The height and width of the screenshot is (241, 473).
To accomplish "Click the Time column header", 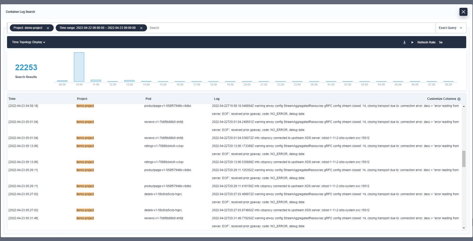I will click(x=12, y=99).
